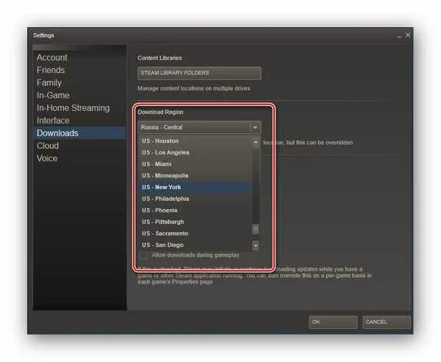Toggle Allow downloads during gameplay checkbox
The width and height of the screenshot is (441, 362).
[x=143, y=255]
